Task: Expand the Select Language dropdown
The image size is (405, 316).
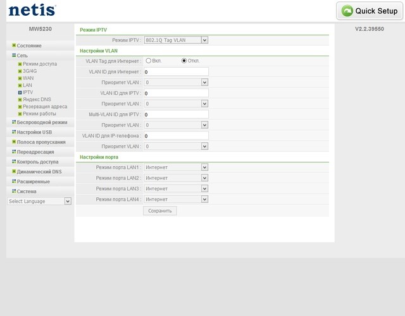Action: pos(39,201)
